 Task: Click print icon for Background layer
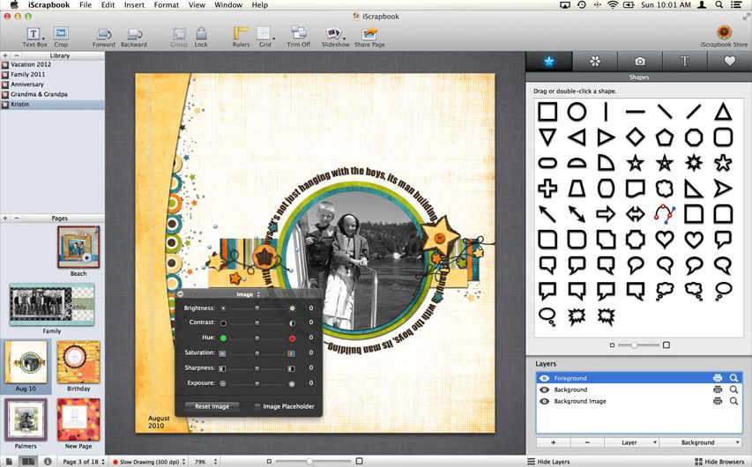718,389
